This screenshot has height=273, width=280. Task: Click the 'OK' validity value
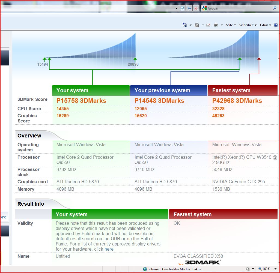(177, 223)
